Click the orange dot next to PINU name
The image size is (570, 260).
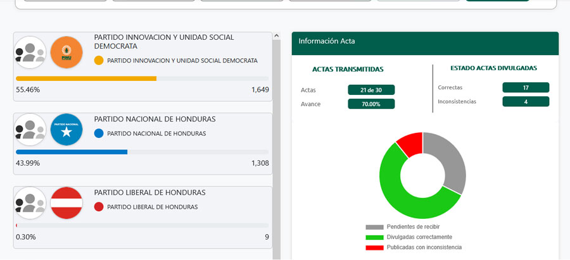(98, 61)
